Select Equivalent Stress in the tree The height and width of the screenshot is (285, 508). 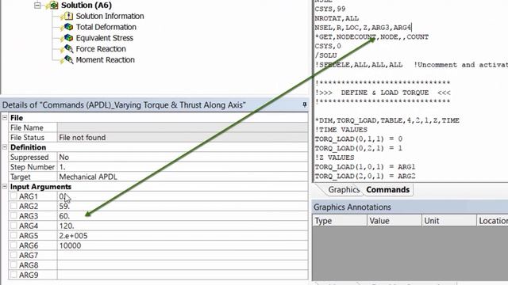(104, 38)
